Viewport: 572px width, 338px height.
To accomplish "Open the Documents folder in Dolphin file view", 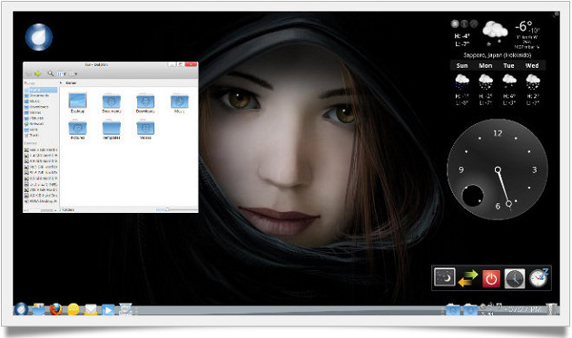I will coord(112,103).
